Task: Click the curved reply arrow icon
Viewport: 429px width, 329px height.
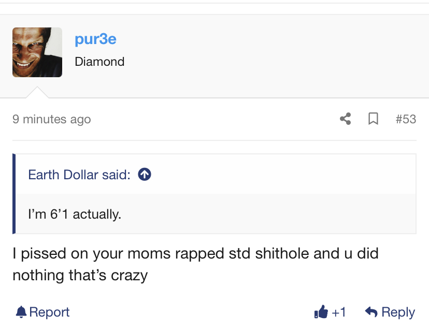Action: (371, 312)
